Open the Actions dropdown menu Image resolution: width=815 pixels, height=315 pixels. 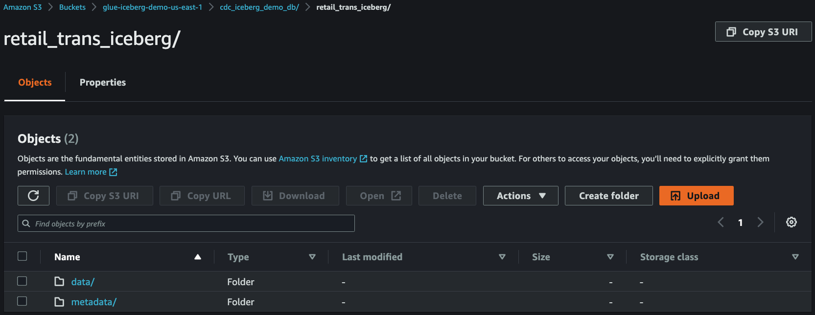pyautogui.click(x=521, y=196)
